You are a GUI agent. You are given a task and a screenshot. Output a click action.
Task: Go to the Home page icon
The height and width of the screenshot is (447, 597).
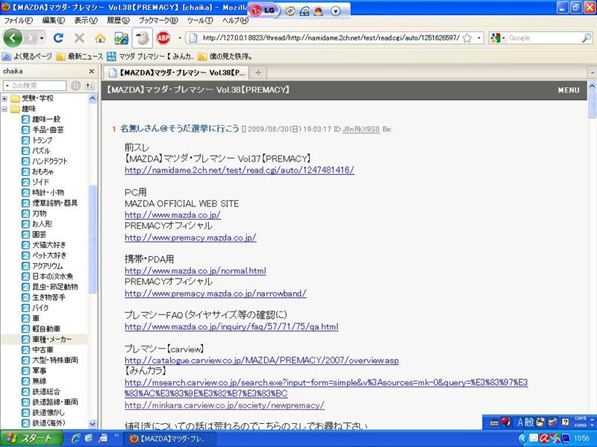[100, 38]
